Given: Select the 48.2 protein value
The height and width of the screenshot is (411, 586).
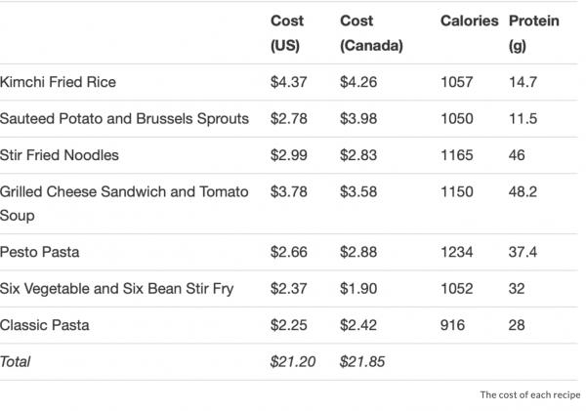Looking at the screenshot, I should [x=523, y=191].
